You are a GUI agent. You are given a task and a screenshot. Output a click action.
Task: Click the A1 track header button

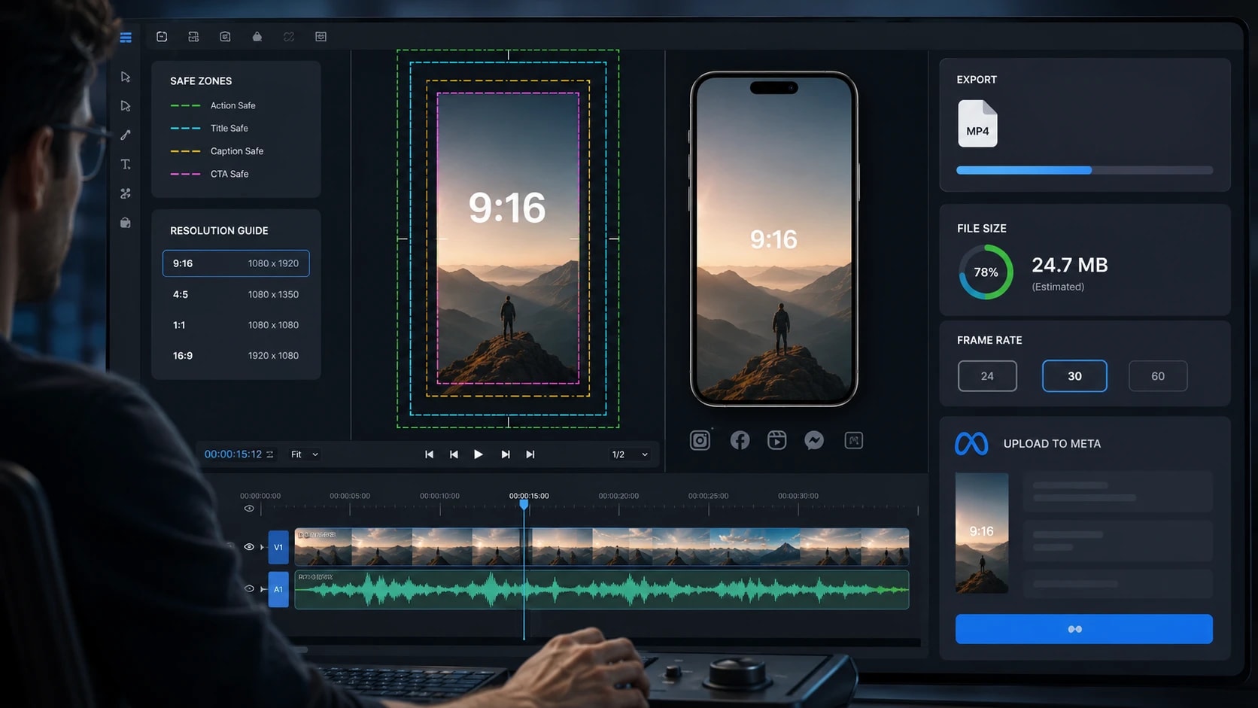pyautogui.click(x=278, y=589)
